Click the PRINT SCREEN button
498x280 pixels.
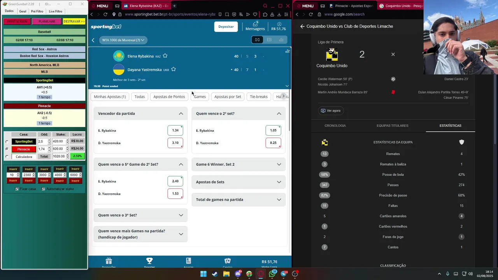pos(17,21)
